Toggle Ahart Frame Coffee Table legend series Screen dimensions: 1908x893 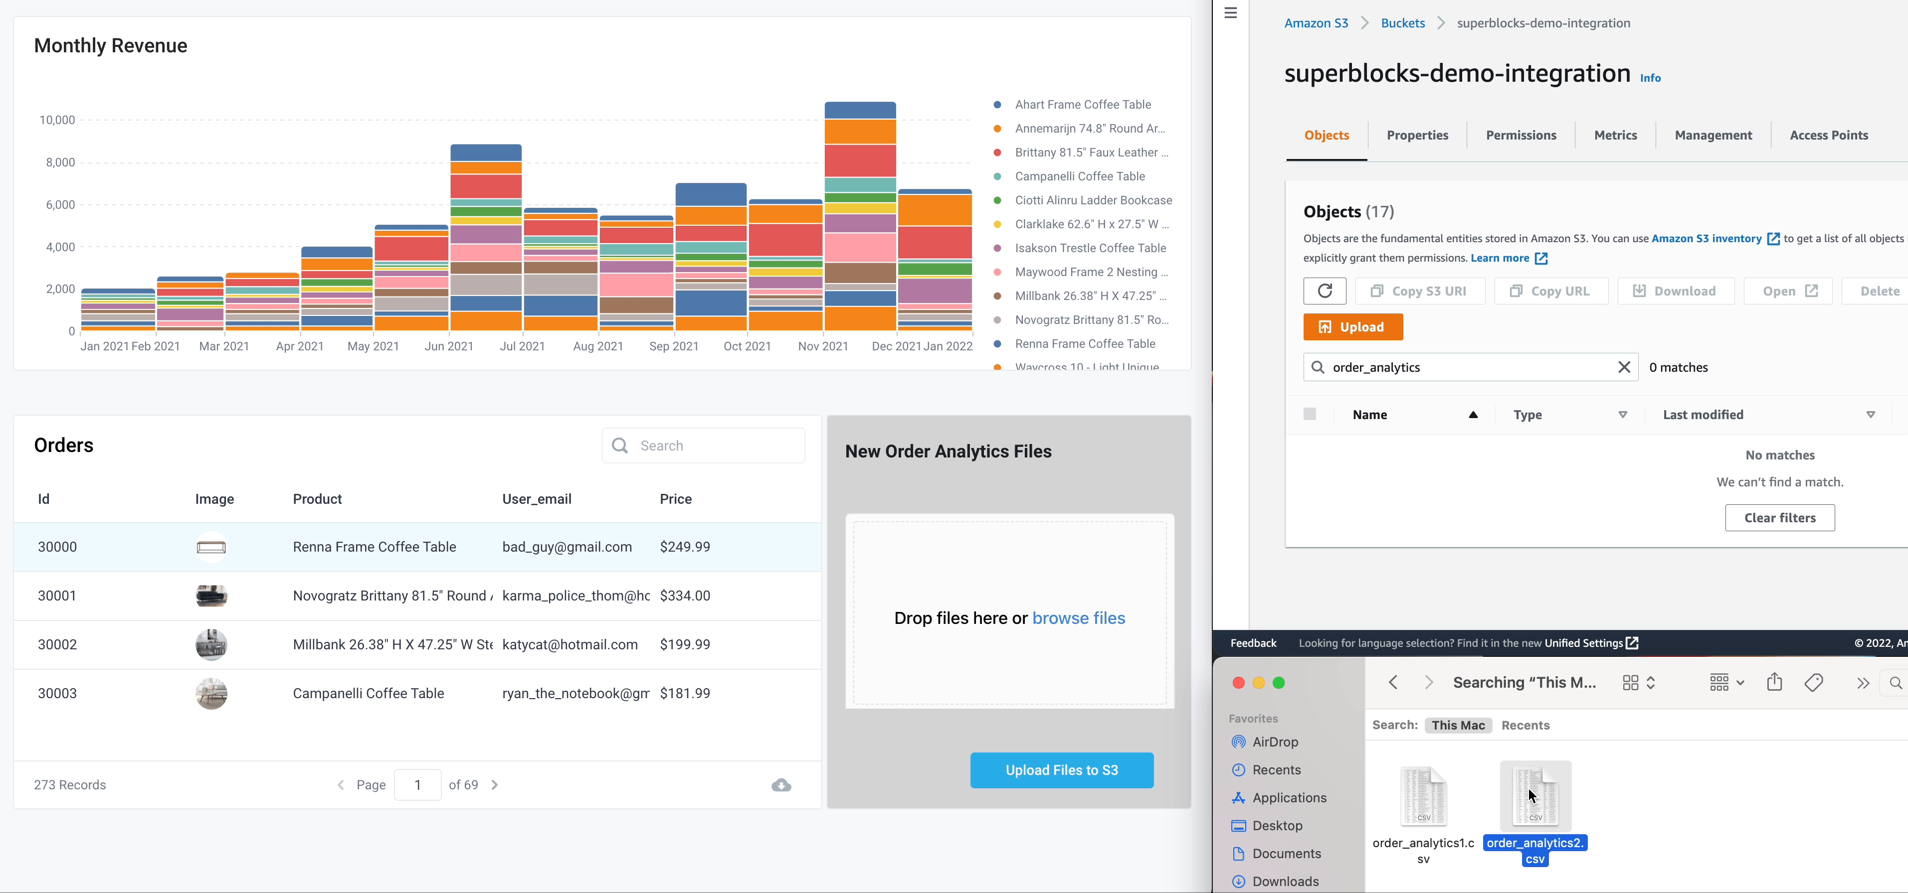coord(1082,104)
